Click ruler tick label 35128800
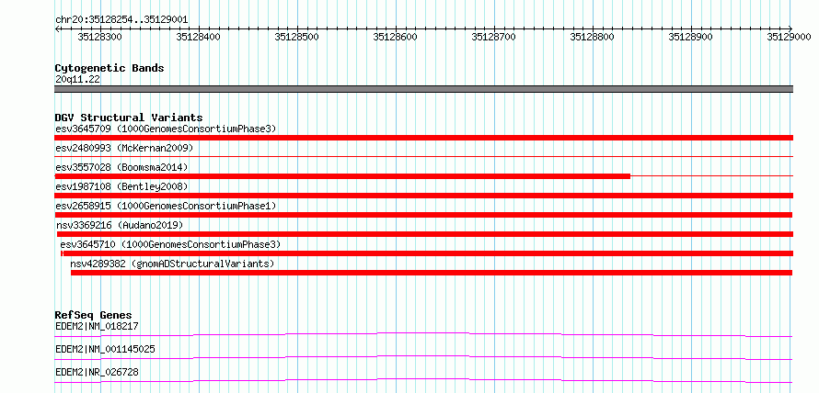Viewport: 819px width, 393px height. (593, 37)
